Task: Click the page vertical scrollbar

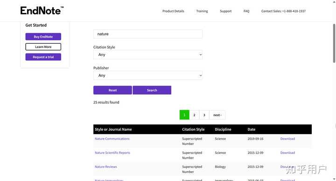Action: (334, 43)
